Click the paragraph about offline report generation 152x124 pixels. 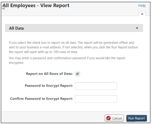point(73,47)
